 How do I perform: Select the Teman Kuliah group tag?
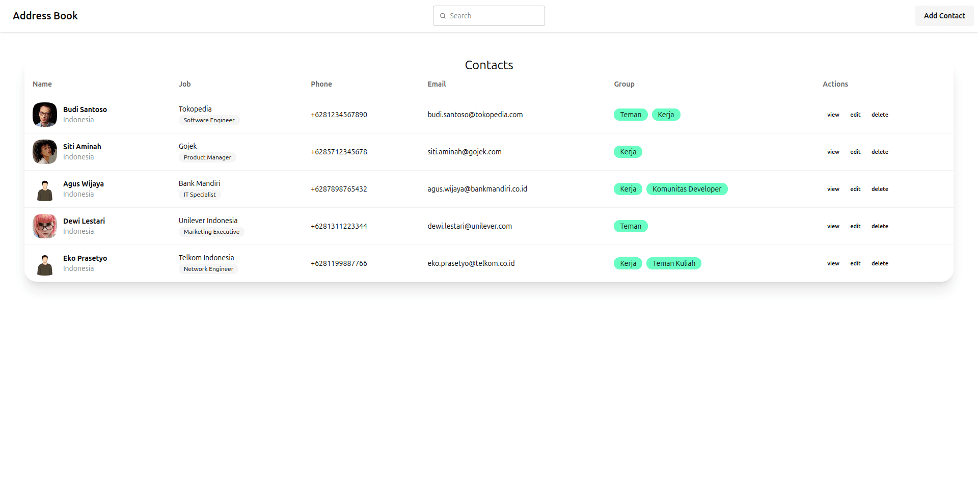pos(673,263)
